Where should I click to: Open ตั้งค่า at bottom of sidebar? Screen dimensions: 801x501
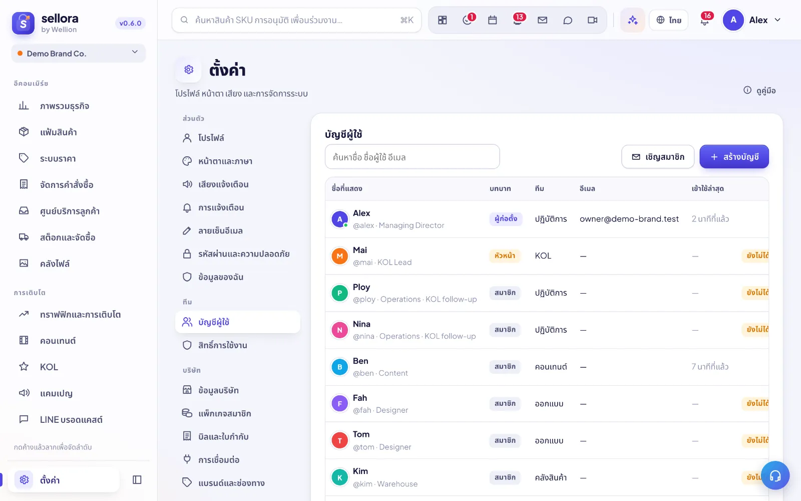(64, 480)
